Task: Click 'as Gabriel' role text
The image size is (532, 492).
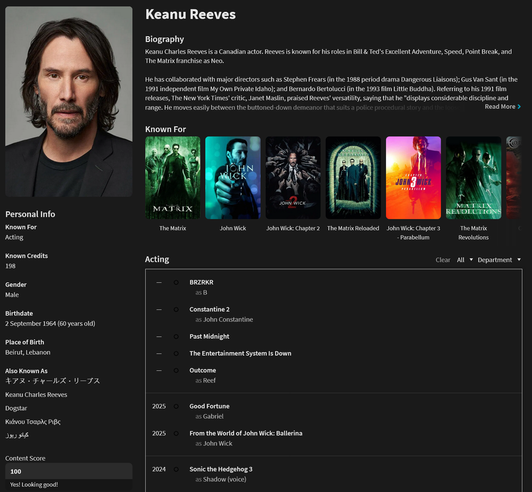Action: (x=209, y=416)
